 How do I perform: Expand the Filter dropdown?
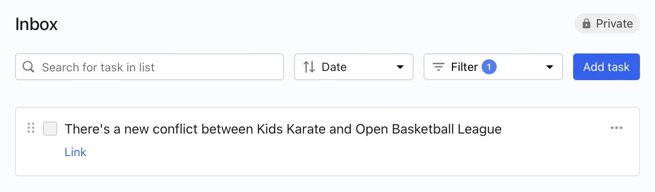pyautogui.click(x=493, y=67)
